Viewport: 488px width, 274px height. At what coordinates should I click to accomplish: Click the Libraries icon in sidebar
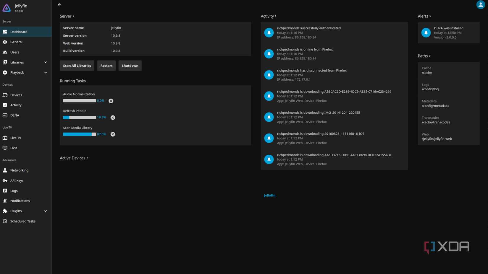click(x=5, y=62)
